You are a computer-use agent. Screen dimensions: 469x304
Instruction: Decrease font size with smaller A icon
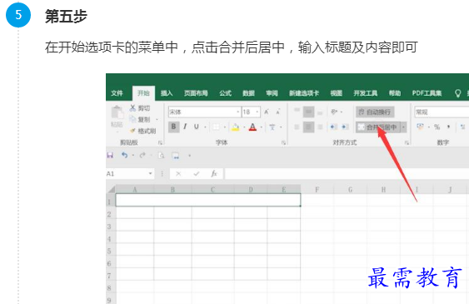pyautogui.click(x=278, y=112)
